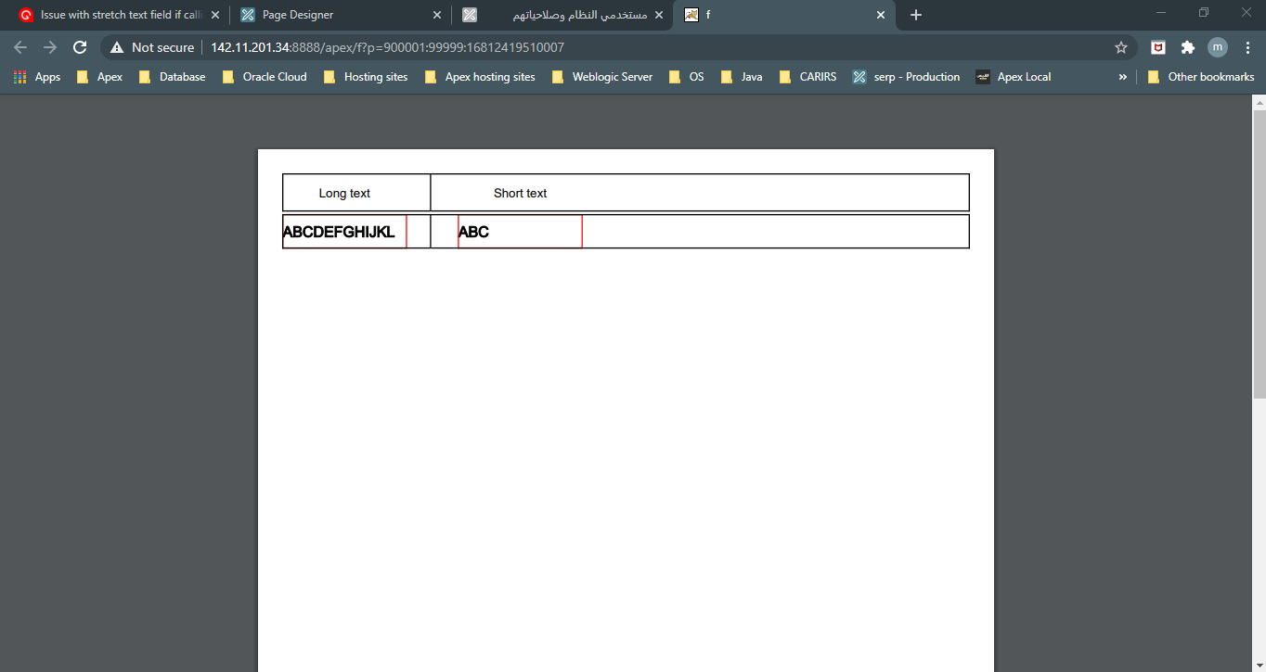
Task: Reload the current page
Action: (80, 47)
